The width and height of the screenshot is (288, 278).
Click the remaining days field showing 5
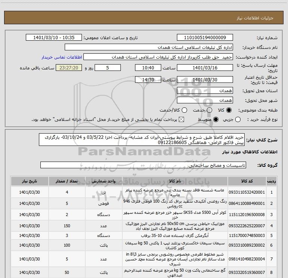coord(108,68)
